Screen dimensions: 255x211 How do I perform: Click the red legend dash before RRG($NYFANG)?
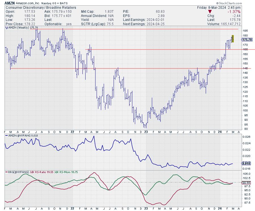point(6,172)
